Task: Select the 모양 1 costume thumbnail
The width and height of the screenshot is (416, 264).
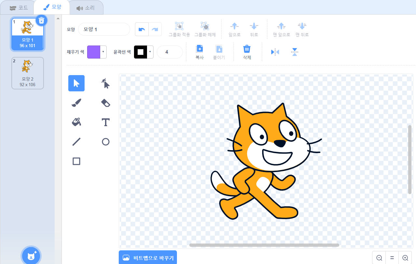Action: [28, 34]
